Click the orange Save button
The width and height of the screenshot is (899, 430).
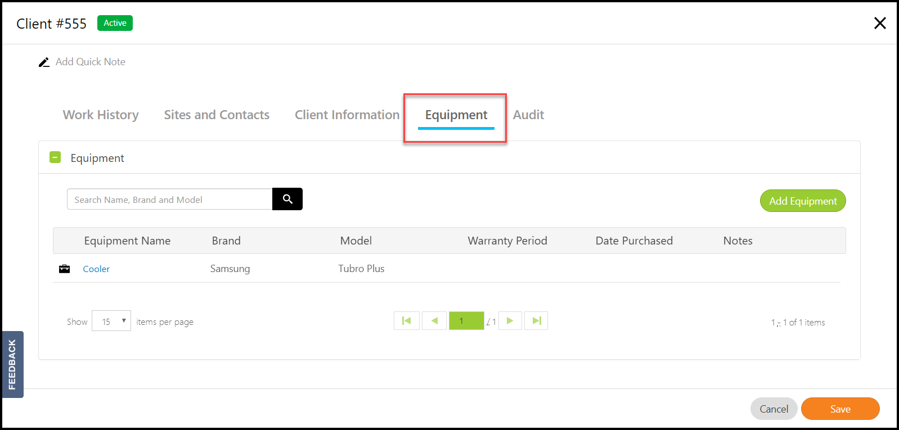(x=840, y=409)
